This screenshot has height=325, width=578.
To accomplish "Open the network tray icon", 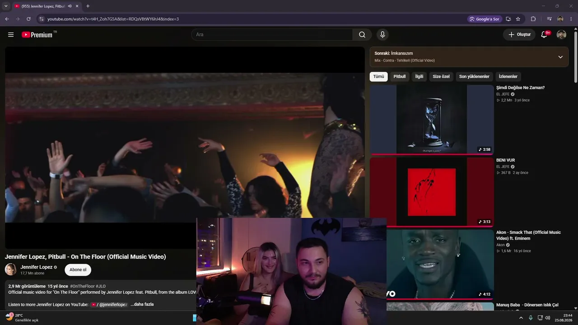I will (x=540, y=318).
